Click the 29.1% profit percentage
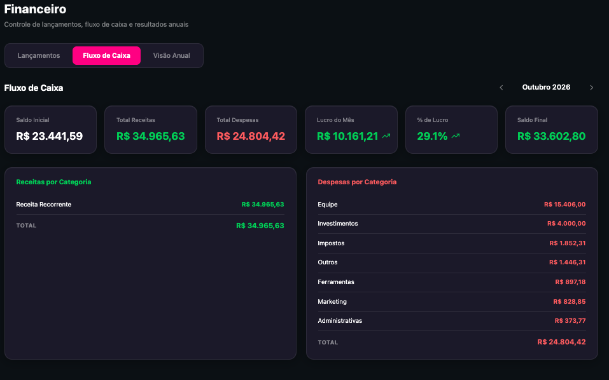 pos(432,136)
